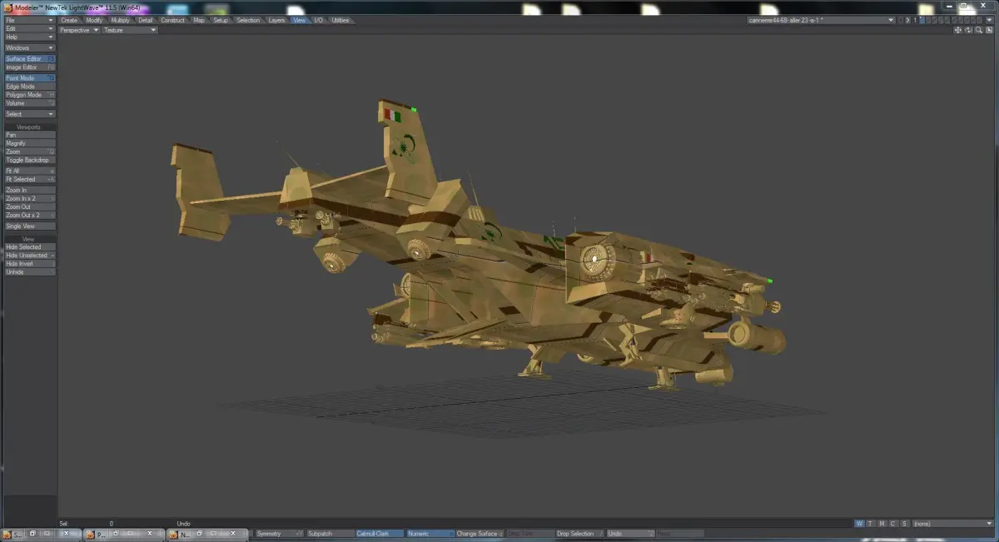Select layer 2 foreground slot
Screen dimensions: 999x542
[x=928, y=20]
